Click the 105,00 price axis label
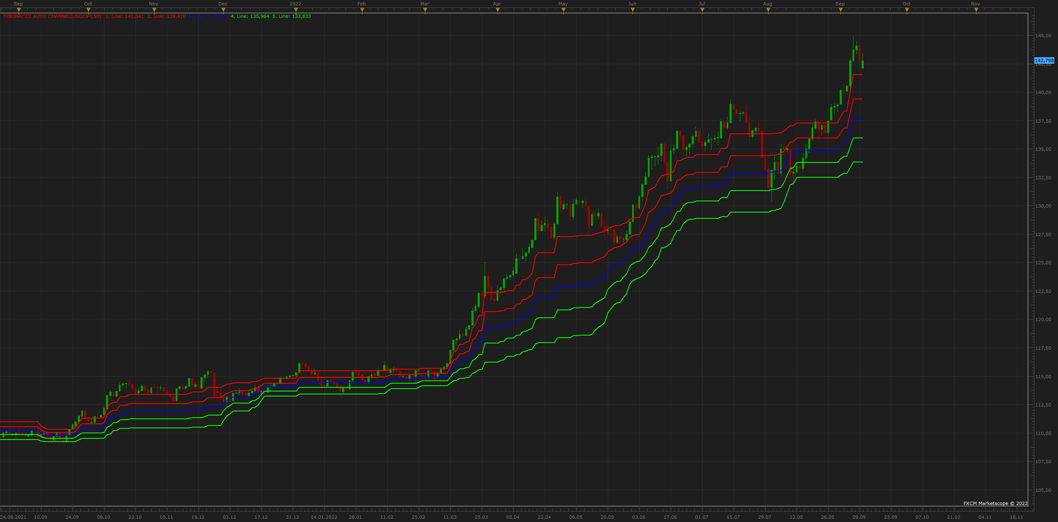This screenshot has height=522, width=1058. click(x=1043, y=490)
